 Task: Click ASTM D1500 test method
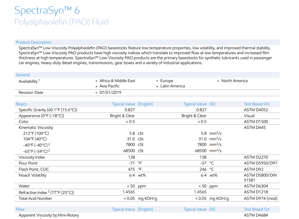[256, 122]
